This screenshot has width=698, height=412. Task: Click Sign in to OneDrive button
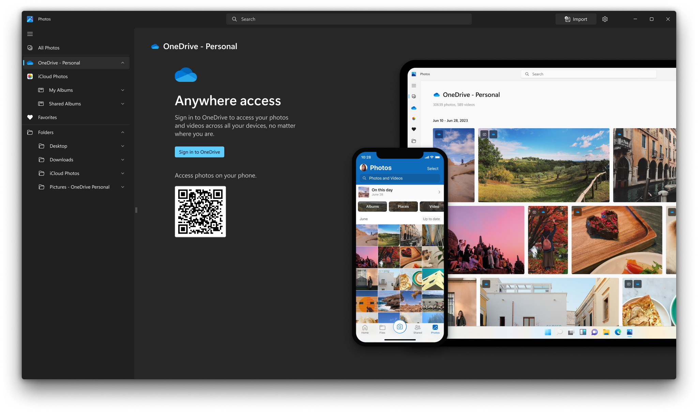pyautogui.click(x=199, y=151)
